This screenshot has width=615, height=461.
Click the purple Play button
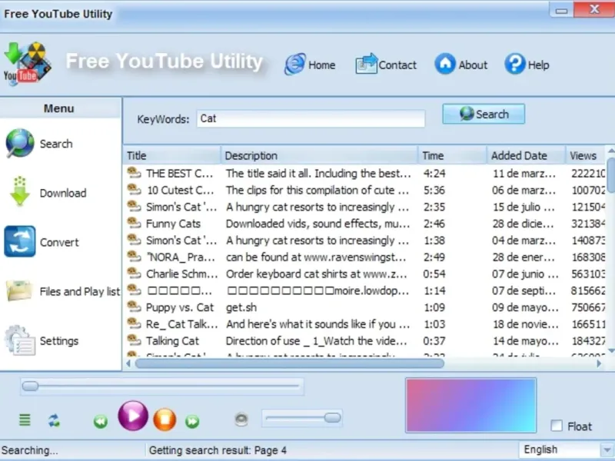point(133,416)
